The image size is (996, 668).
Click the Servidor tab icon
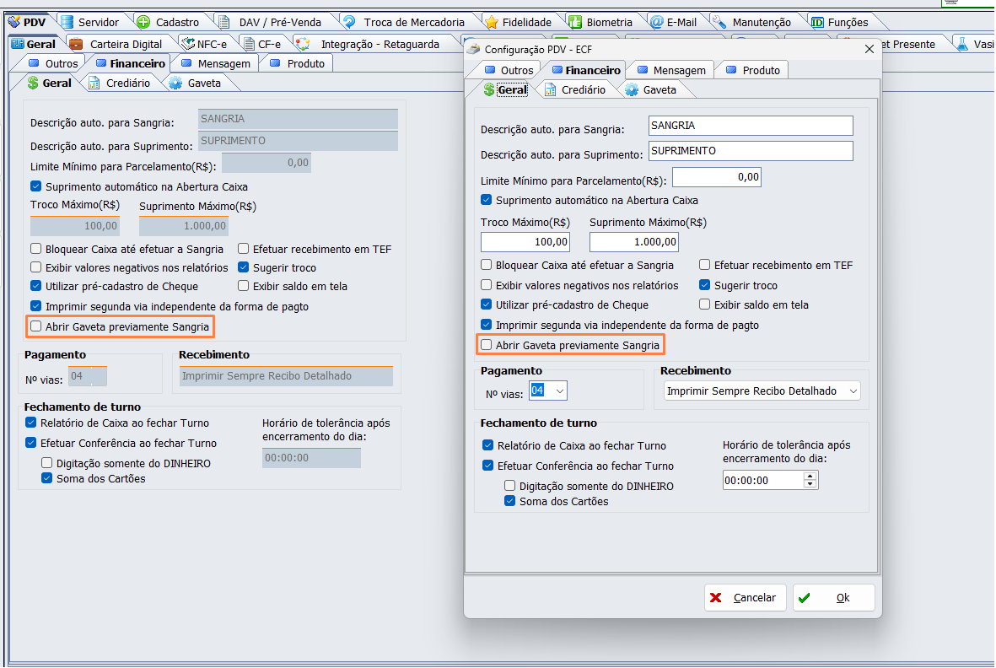(x=67, y=23)
